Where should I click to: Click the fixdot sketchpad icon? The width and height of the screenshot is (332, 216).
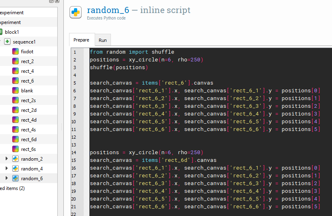coord(15,51)
